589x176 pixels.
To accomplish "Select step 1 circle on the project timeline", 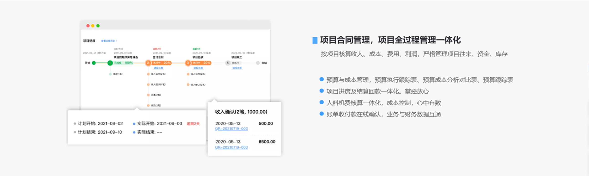I will tap(110, 63).
